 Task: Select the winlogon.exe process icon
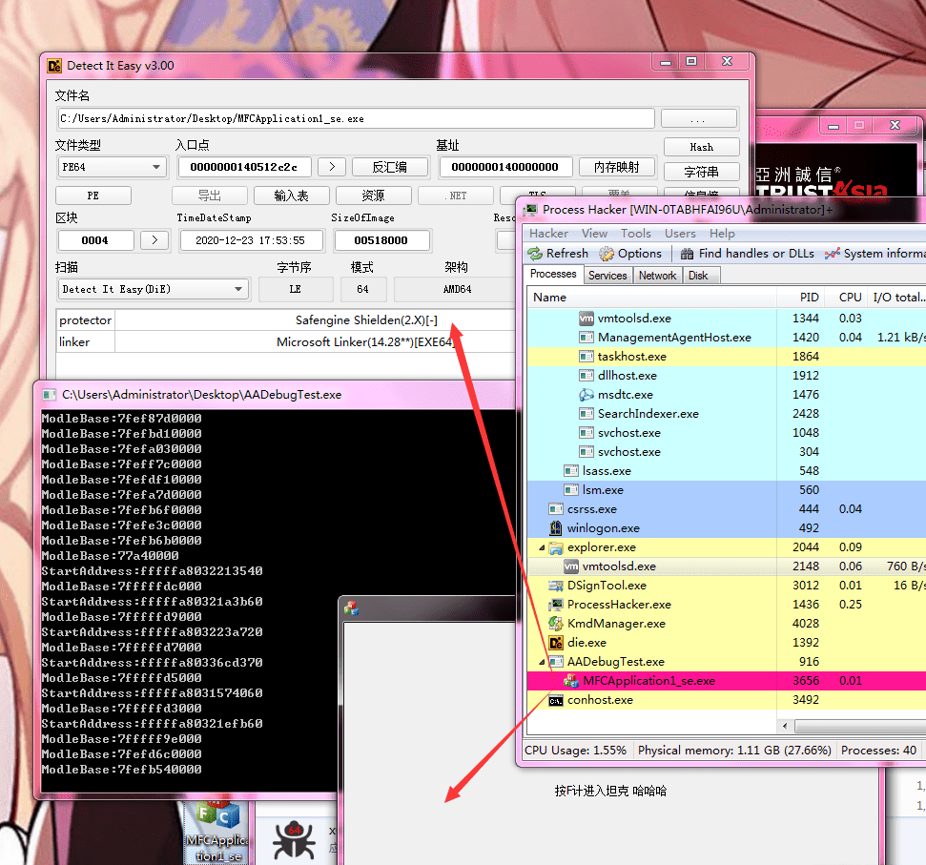tap(556, 527)
